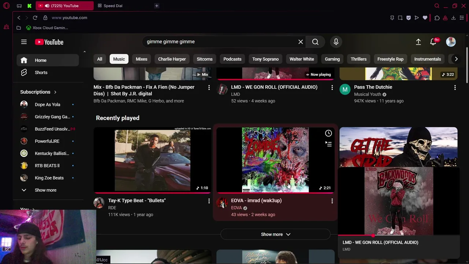Open EOVA channel name link
The height and width of the screenshot is (264, 469).
pyautogui.click(x=236, y=208)
